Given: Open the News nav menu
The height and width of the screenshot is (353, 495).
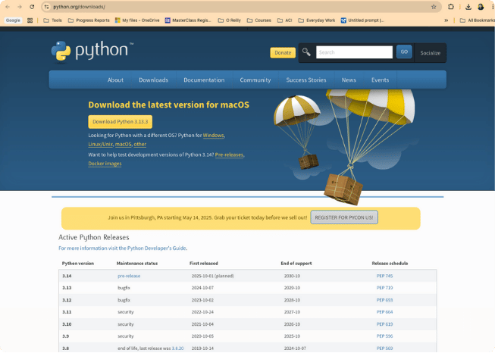Looking at the screenshot, I should 349,80.
